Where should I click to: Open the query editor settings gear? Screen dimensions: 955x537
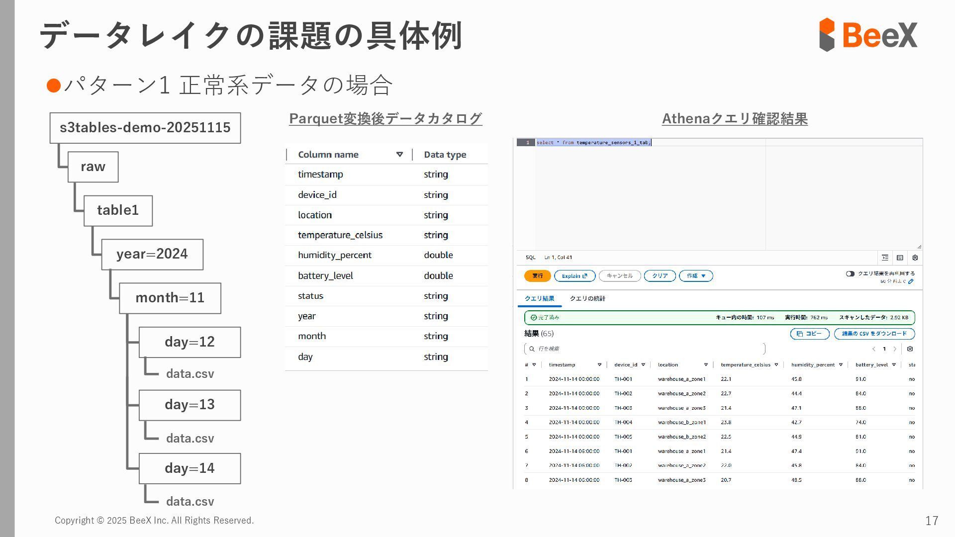pos(915,258)
